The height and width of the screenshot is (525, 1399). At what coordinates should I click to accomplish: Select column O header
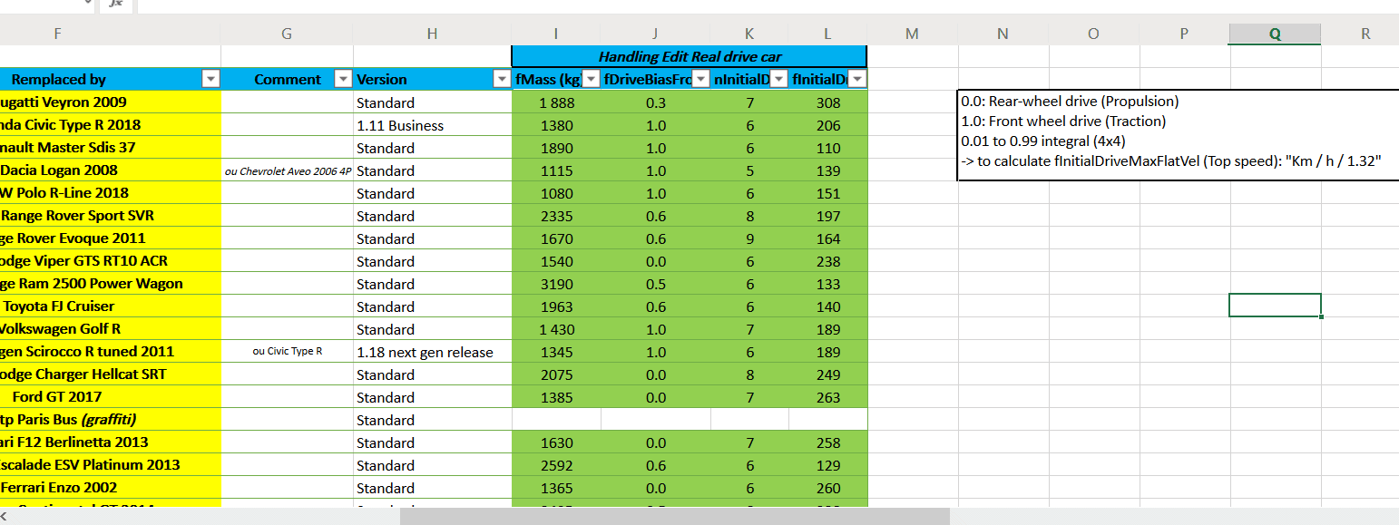(x=1093, y=34)
